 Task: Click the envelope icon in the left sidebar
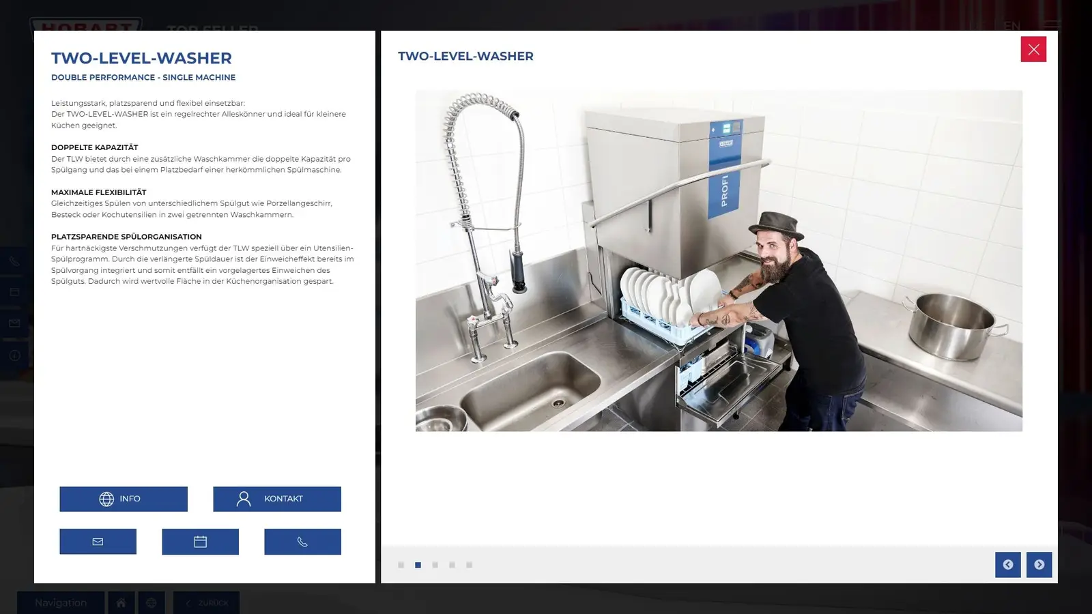tap(14, 323)
